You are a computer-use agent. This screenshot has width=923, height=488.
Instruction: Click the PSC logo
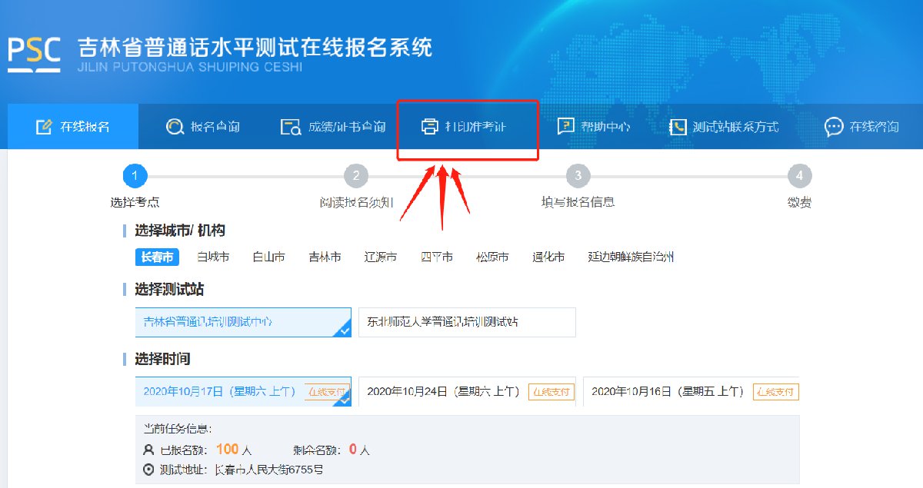pos(35,53)
